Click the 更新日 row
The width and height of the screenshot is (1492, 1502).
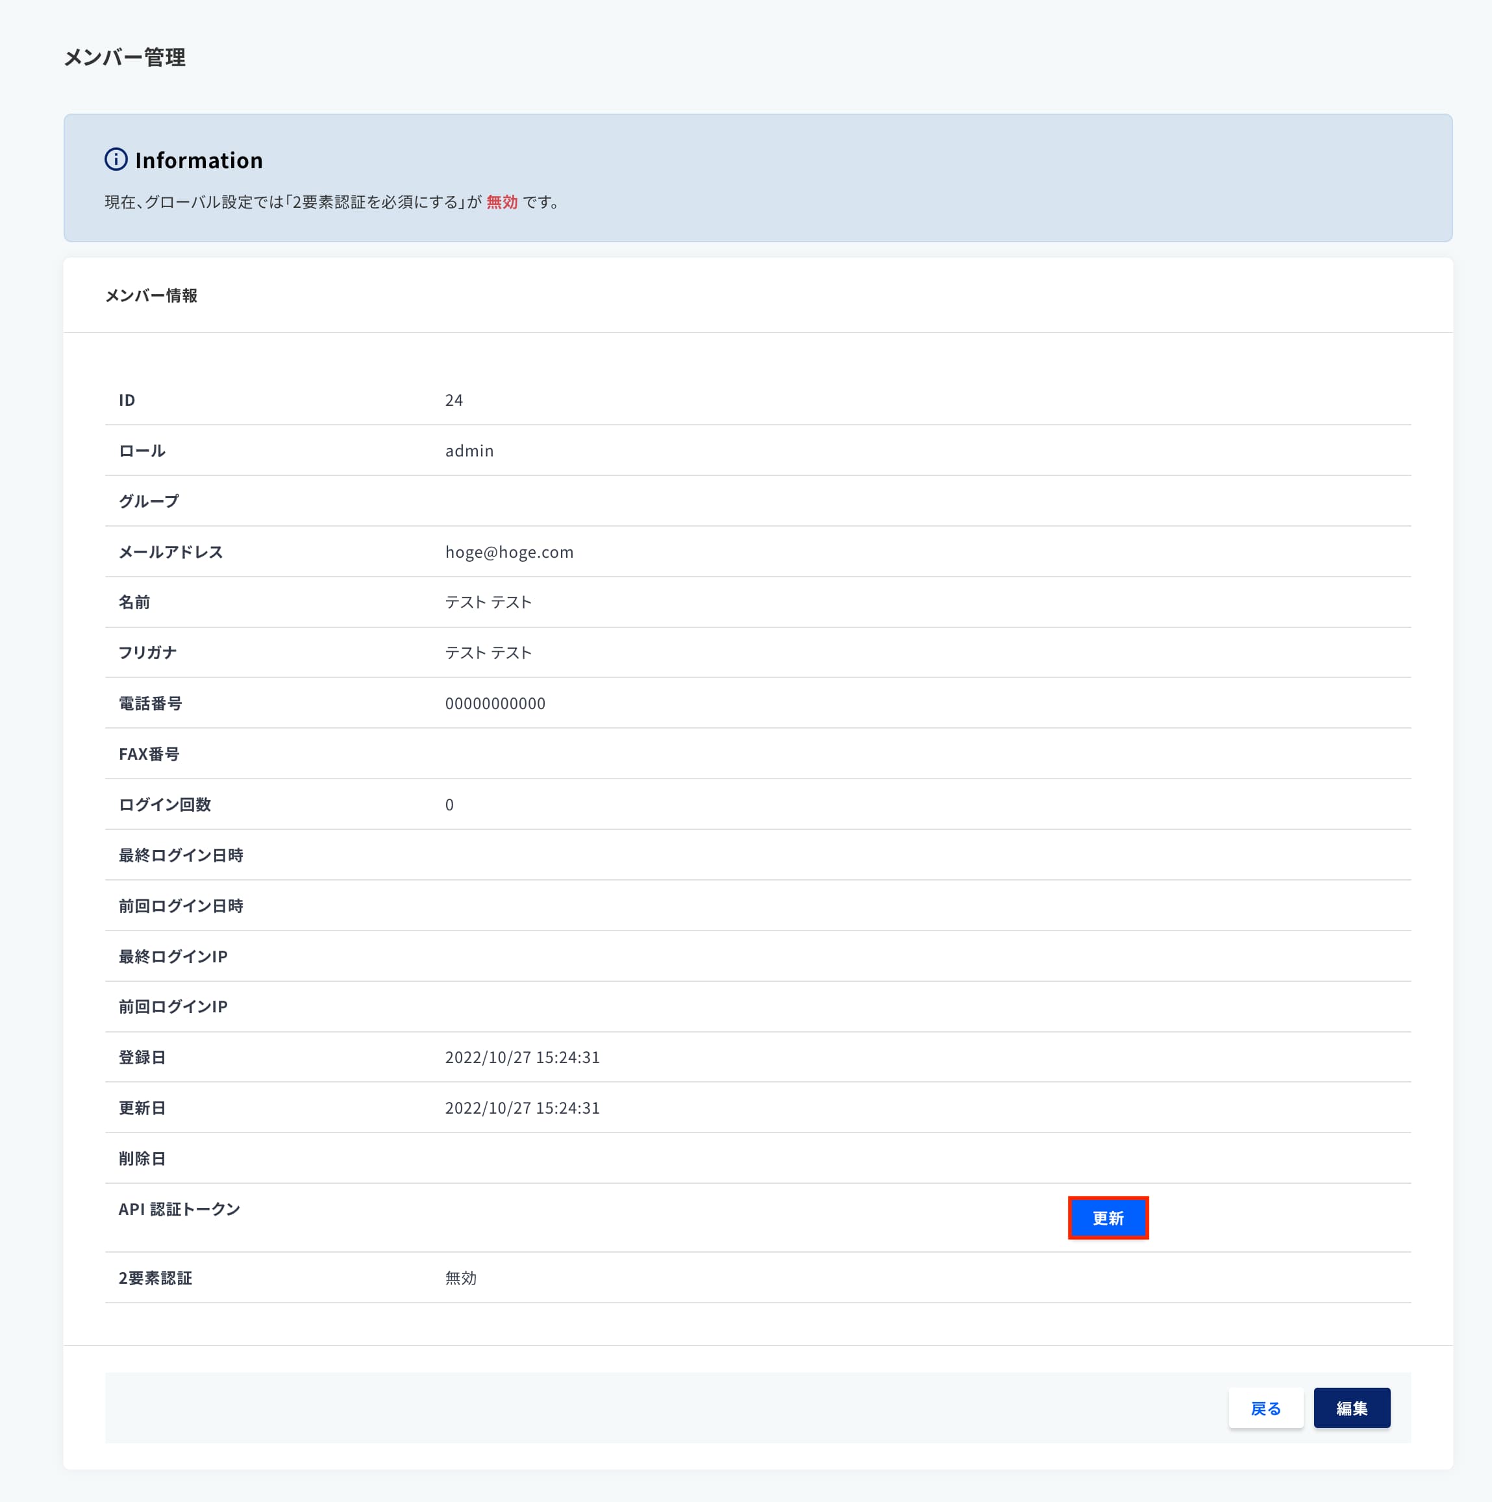(x=142, y=1107)
